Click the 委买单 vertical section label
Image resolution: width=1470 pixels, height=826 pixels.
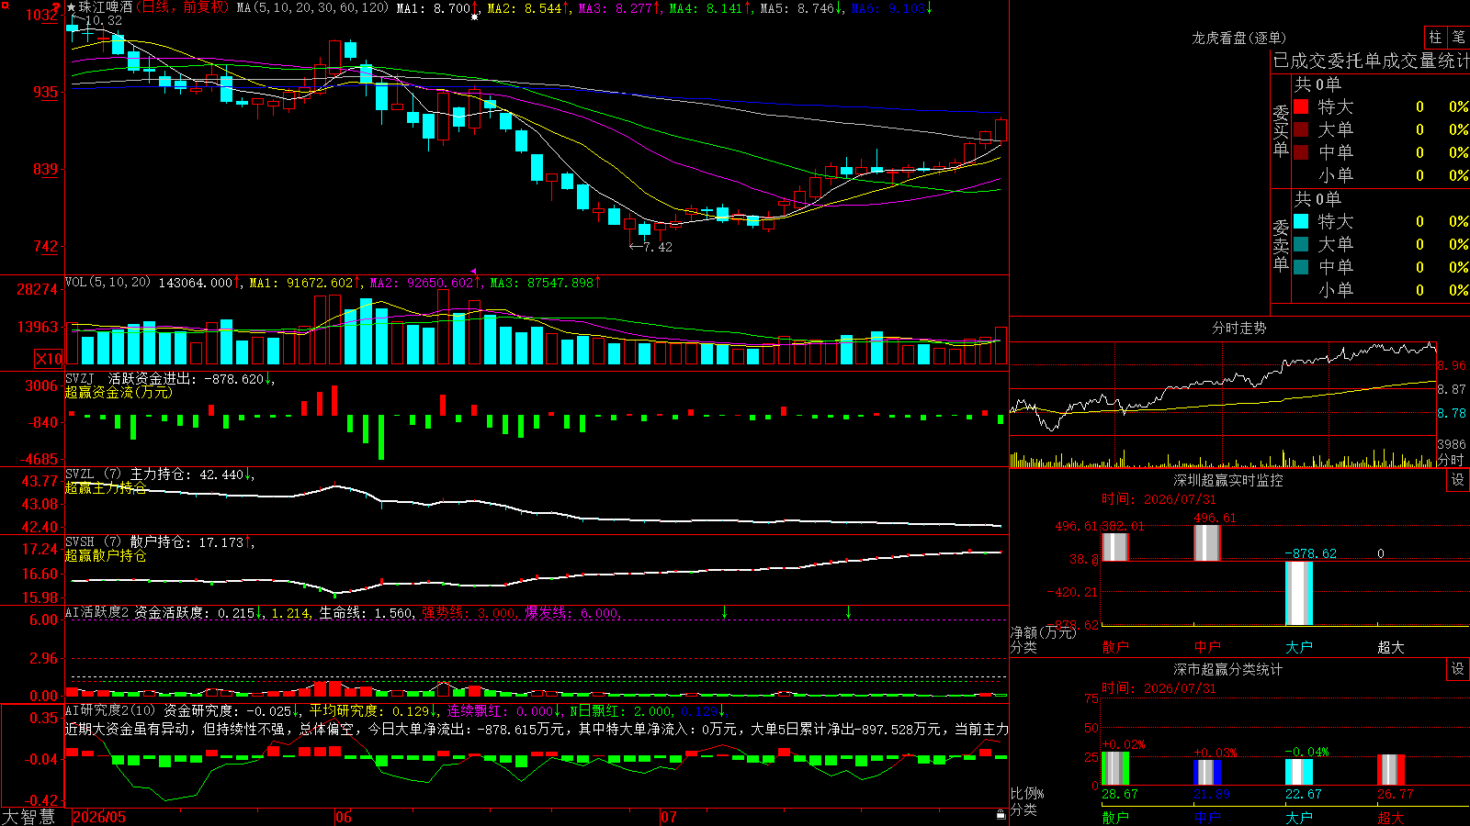pos(1281,130)
